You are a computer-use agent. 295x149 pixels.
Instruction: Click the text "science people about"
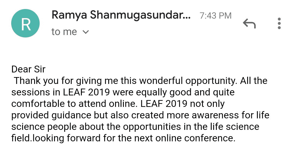point(58,127)
